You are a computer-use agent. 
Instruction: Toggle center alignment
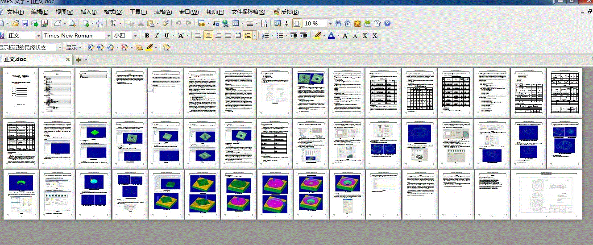(x=208, y=35)
